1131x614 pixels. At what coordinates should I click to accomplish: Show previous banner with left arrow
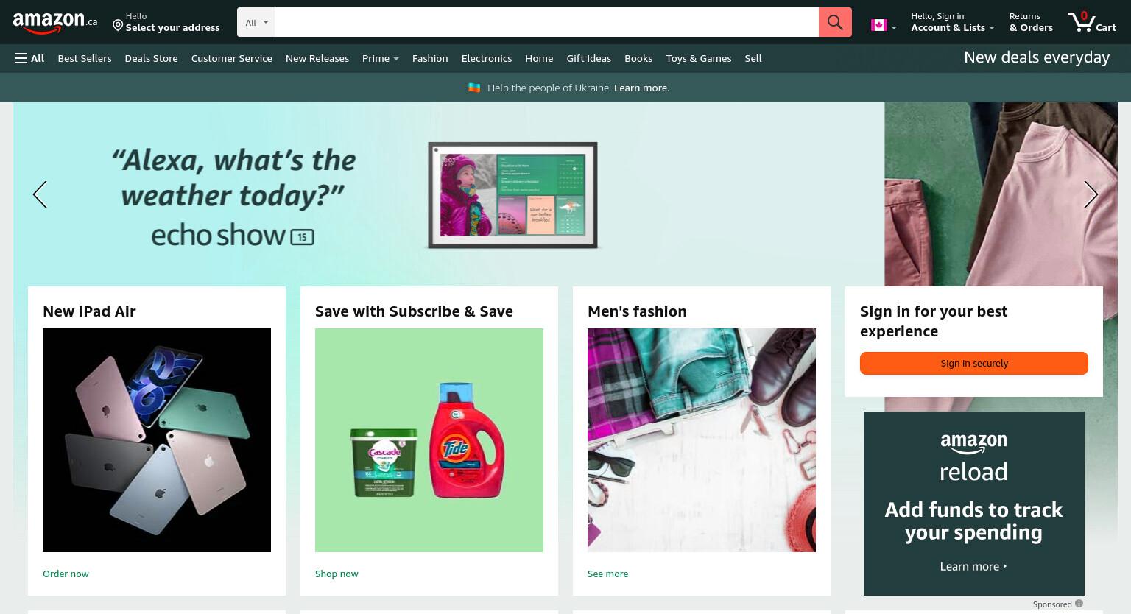point(40,194)
